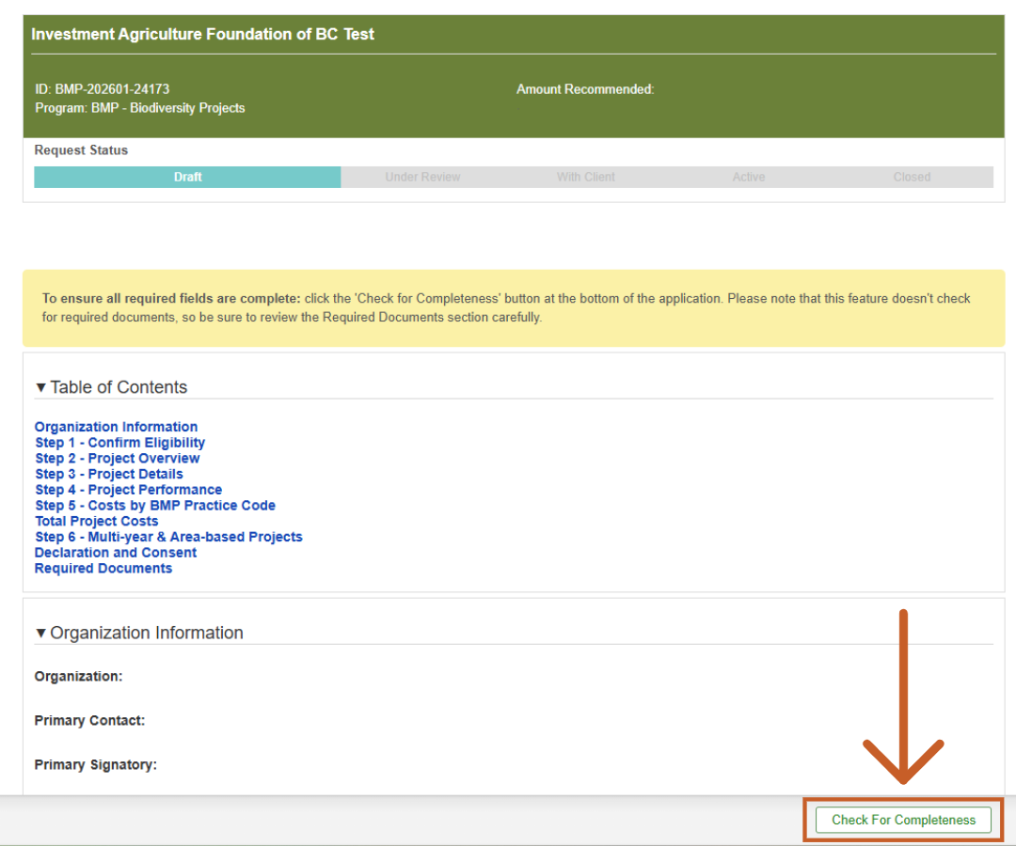This screenshot has height=846, width=1016.
Task: Select the Draft status stage
Action: (x=187, y=177)
